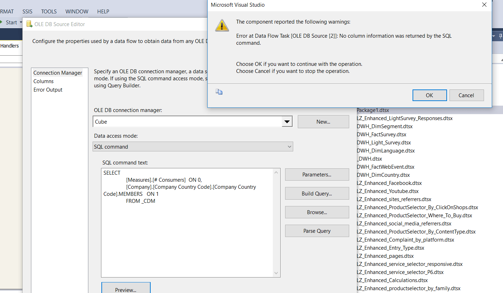The height and width of the screenshot is (293, 503).
Task: Click the Preview... button
Action: pos(126,288)
